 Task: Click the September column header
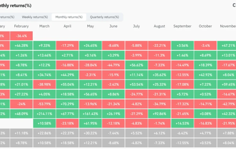click(x=182, y=26)
